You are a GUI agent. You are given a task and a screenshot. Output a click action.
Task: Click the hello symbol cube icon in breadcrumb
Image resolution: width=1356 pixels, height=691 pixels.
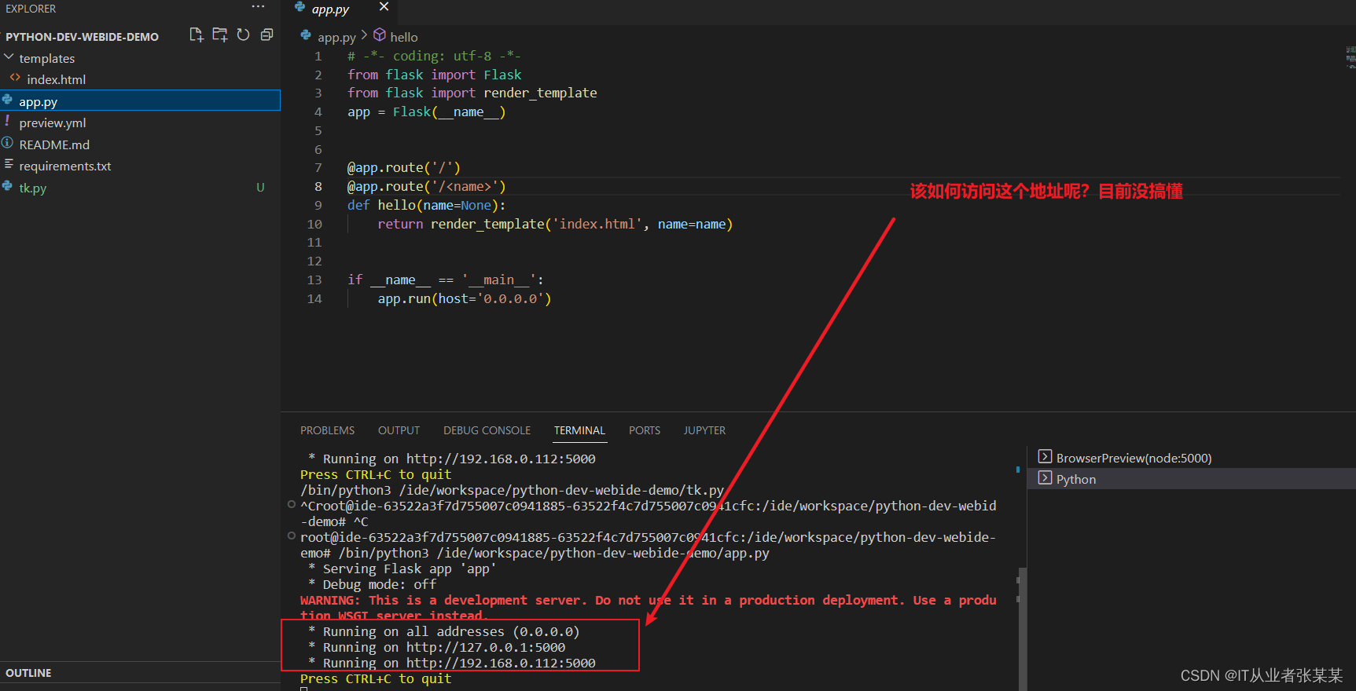click(379, 35)
